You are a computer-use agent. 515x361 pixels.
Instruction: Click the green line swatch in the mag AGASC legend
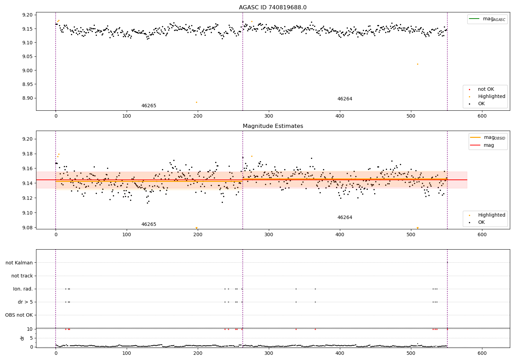[474, 19]
